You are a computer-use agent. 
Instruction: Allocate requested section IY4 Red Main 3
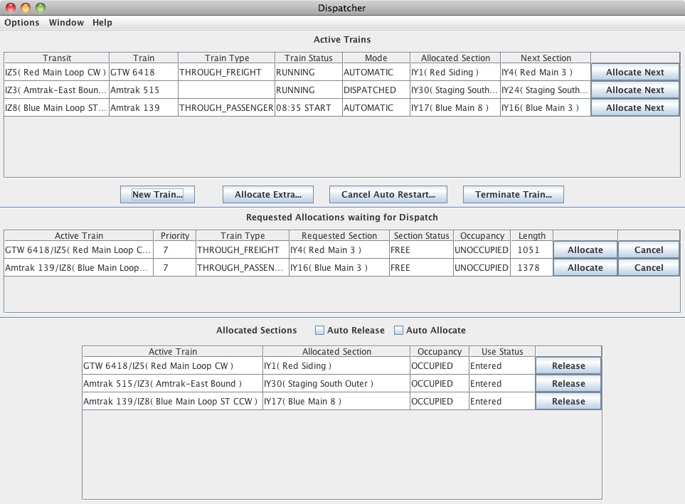click(x=585, y=250)
